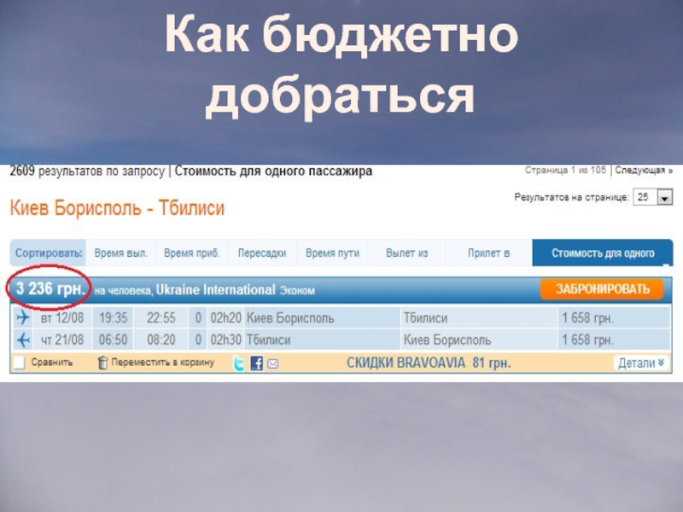
Task: Click the return flight airplane icon
Action: (22, 340)
